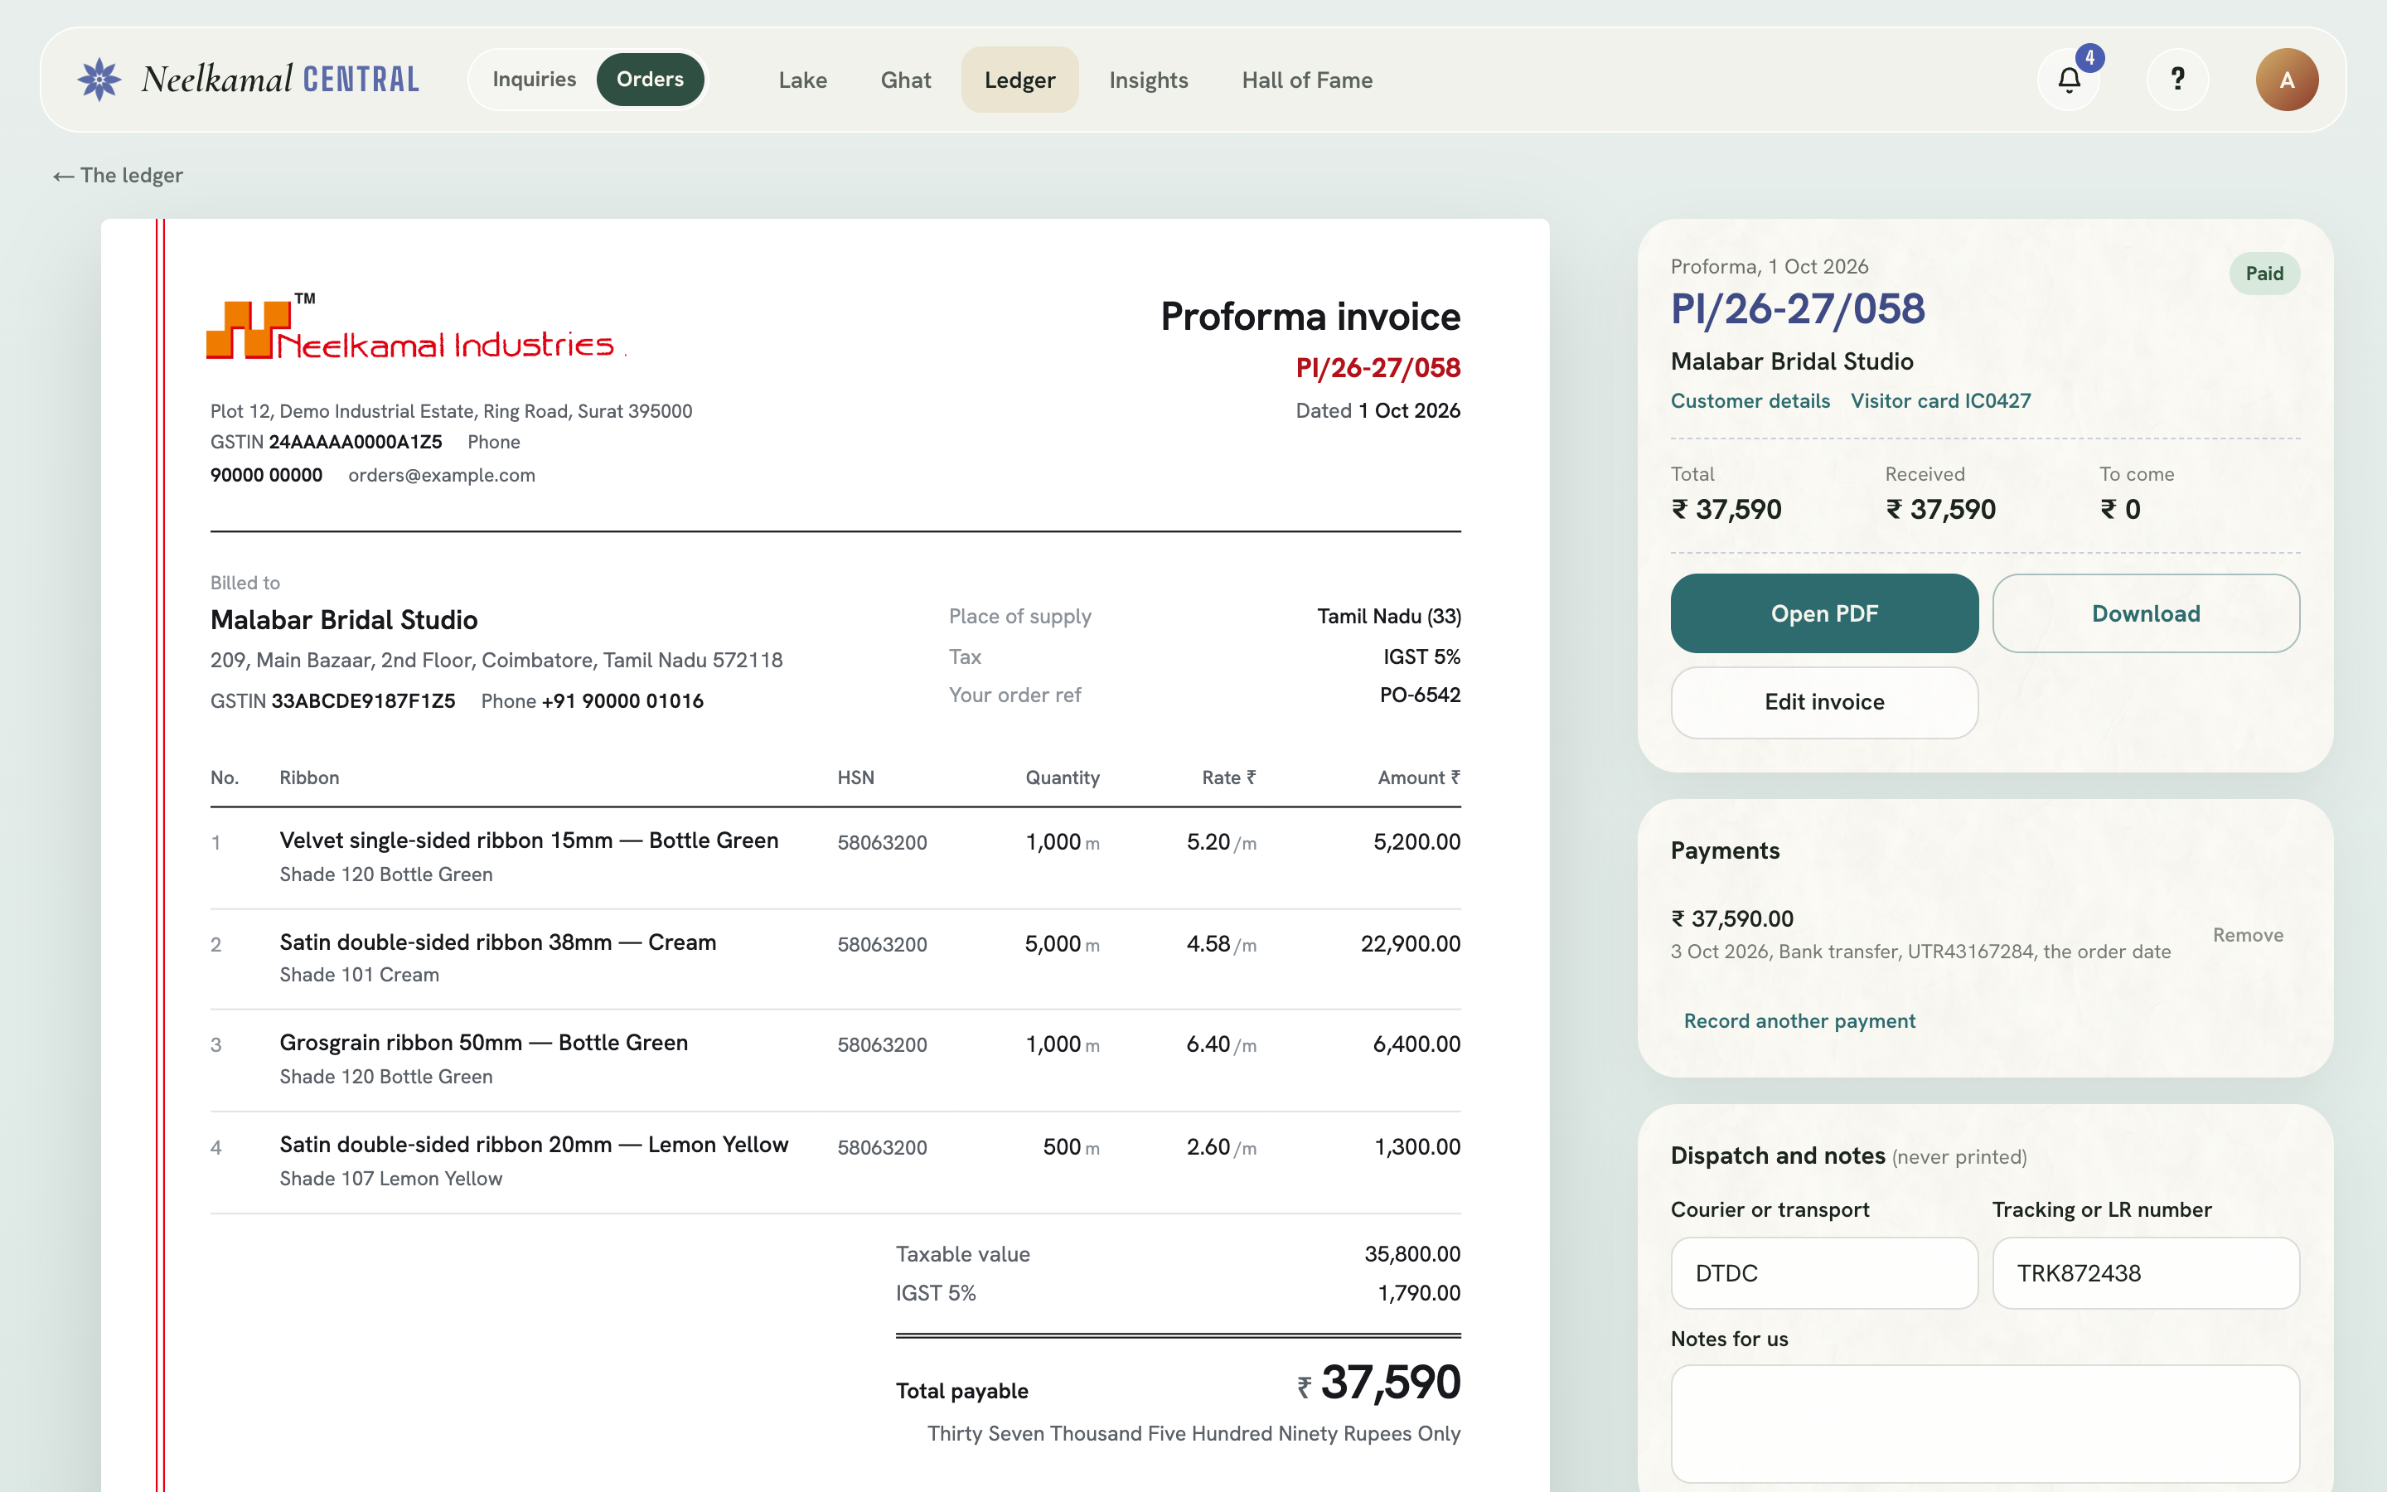Open the notifications bell
2387x1492 pixels.
pyautogui.click(x=2069, y=80)
